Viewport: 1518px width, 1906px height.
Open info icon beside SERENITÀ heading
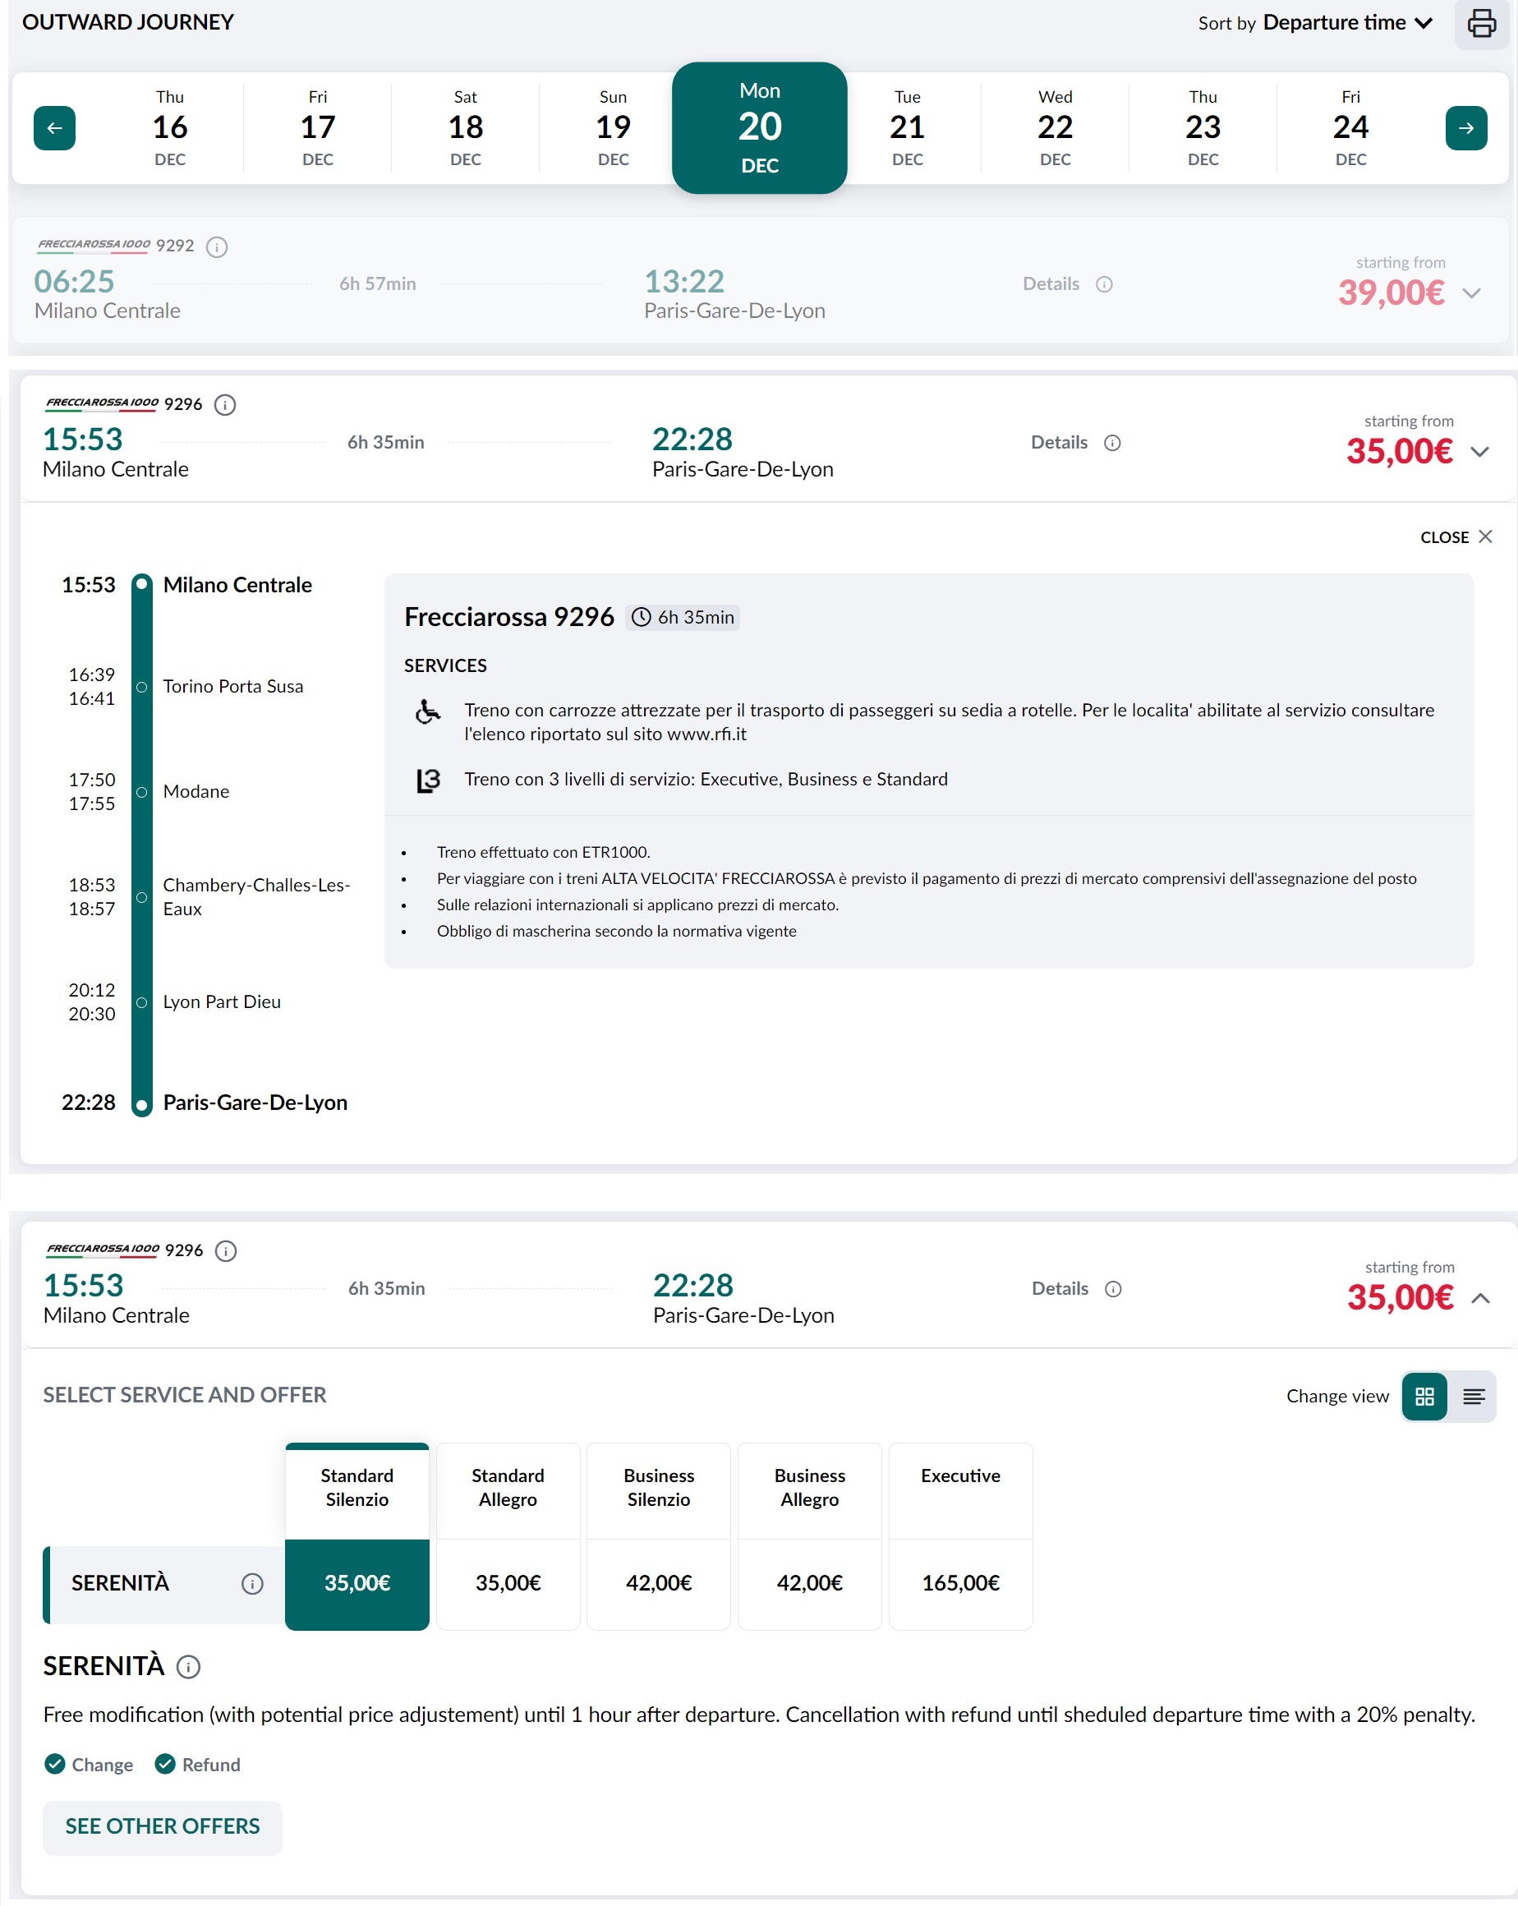(x=188, y=1667)
